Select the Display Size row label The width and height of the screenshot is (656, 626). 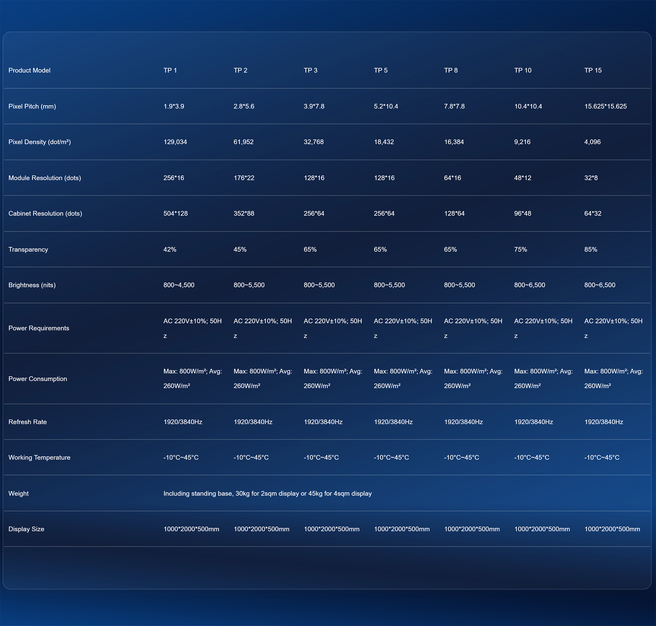[26, 529]
